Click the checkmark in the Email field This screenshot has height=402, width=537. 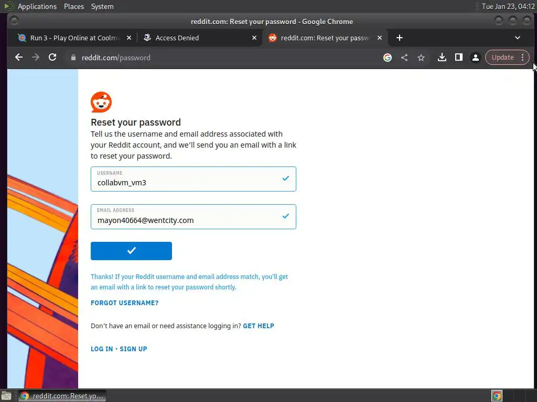[286, 216]
